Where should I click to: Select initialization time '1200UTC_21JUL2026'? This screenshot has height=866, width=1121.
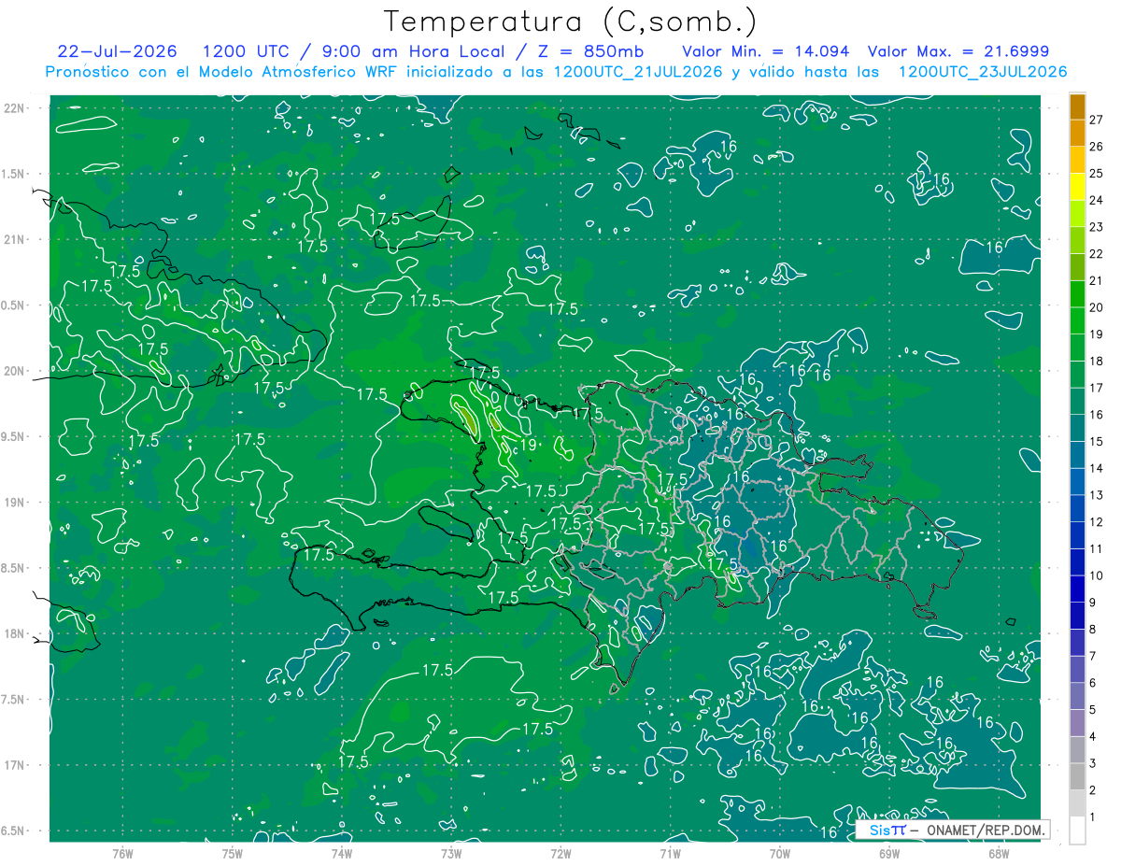pos(637,72)
